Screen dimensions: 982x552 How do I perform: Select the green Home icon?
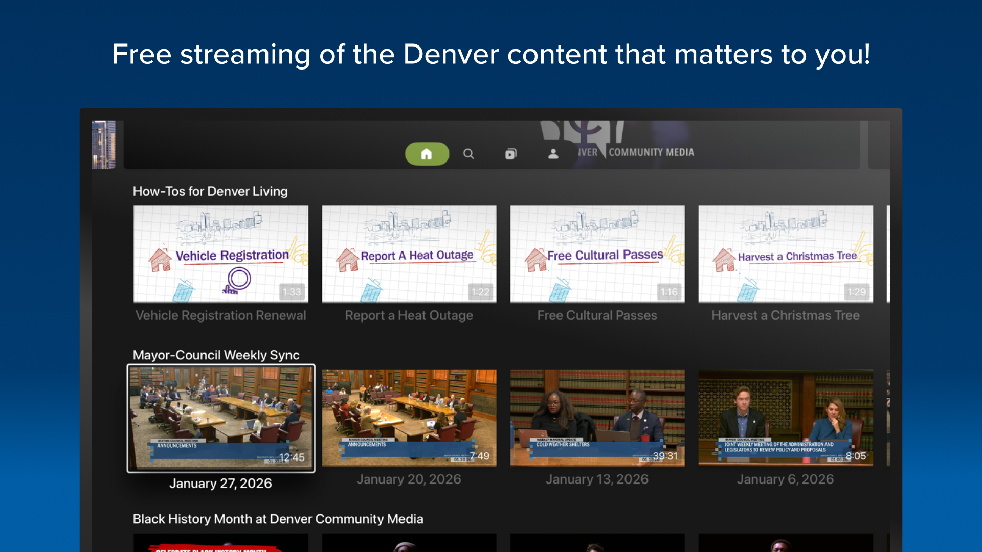click(427, 154)
